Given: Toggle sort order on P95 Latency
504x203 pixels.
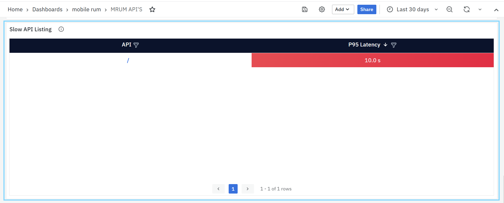Looking at the screenshot, I should click(385, 45).
